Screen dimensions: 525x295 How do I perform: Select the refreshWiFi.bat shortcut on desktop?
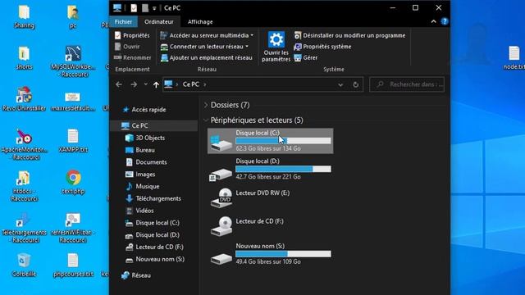73,228
